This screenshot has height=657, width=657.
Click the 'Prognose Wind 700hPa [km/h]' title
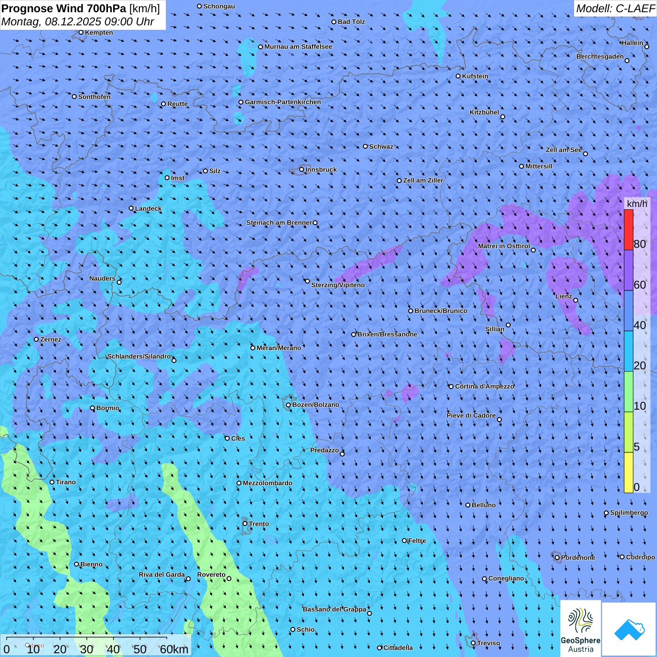[x=81, y=8]
